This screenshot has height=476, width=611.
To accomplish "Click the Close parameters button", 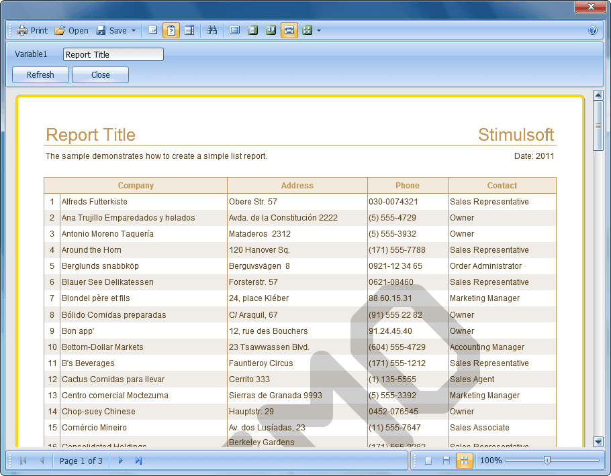I will (101, 74).
